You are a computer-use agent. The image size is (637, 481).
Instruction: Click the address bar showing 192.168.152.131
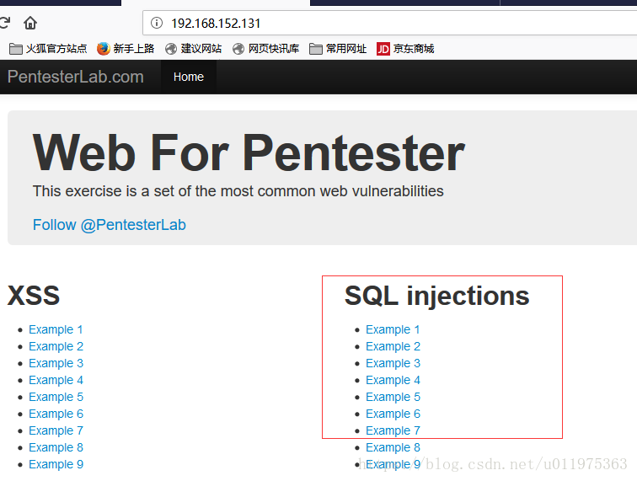tap(390, 23)
